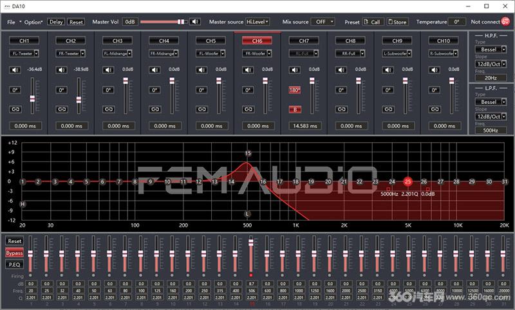The image size is (515, 310).
Task: Click the Master Vol slider handle
Action: 181,22
